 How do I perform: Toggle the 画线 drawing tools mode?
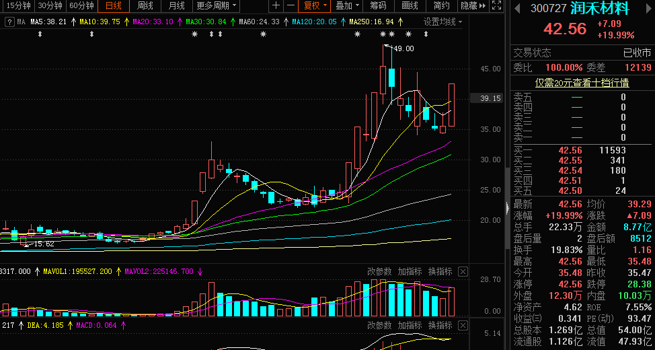tap(410, 6)
